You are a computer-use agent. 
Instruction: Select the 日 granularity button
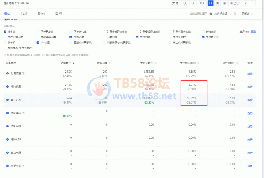click(x=211, y=3)
